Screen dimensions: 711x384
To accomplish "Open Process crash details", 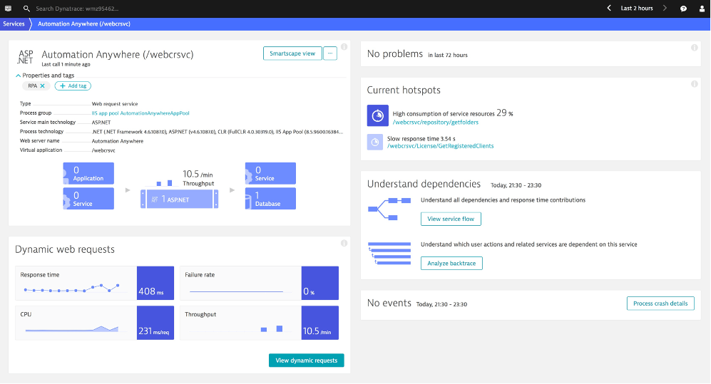I will click(660, 303).
